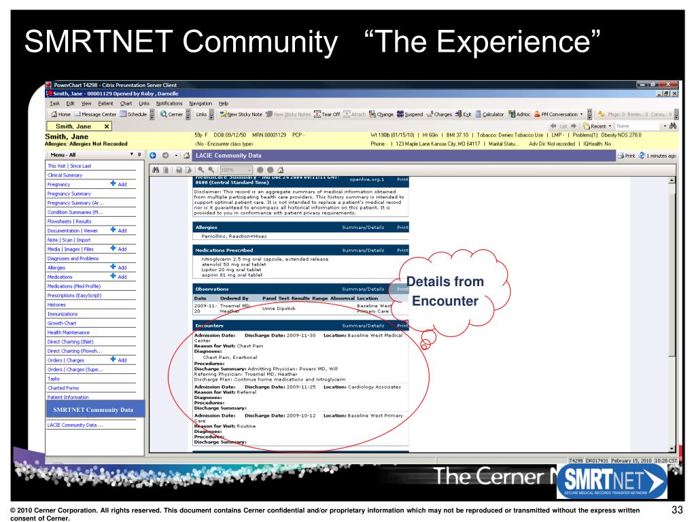This screenshot has width=696, height=522.
Task: Click house icon beside LACIE Community Data title
Action: (x=187, y=156)
